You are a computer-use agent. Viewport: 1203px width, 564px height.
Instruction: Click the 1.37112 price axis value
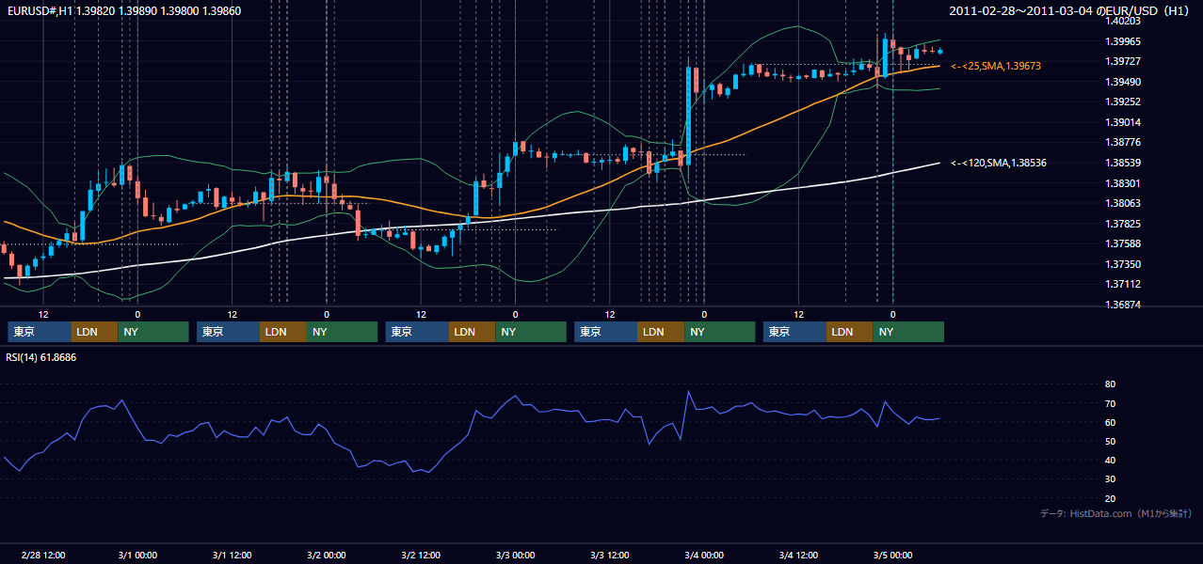(1123, 284)
